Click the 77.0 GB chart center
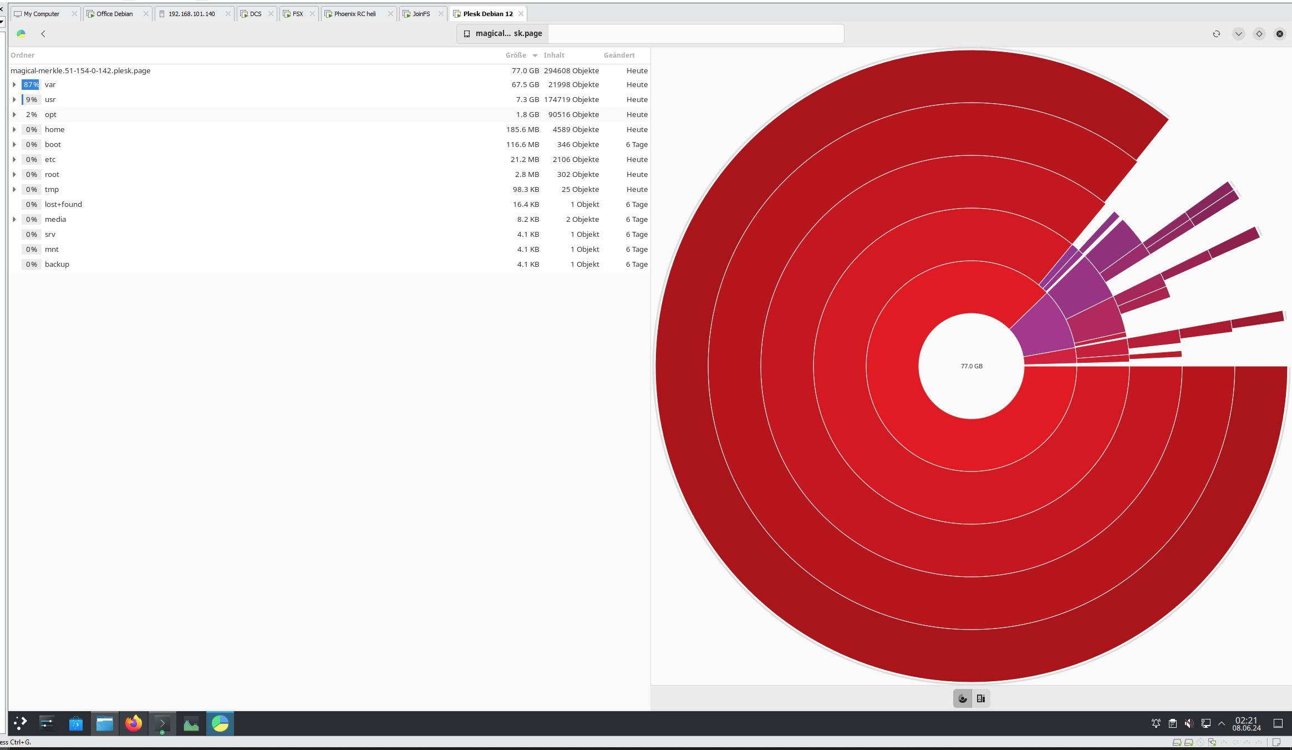This screenshot has height=750, width=1292. [x=971, y=366]
